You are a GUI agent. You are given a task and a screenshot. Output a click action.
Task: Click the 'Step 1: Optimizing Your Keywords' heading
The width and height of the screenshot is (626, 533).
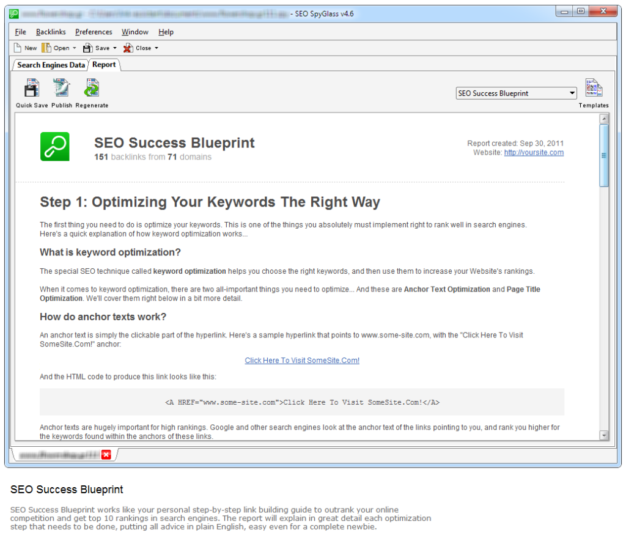(x=210, y=202)
